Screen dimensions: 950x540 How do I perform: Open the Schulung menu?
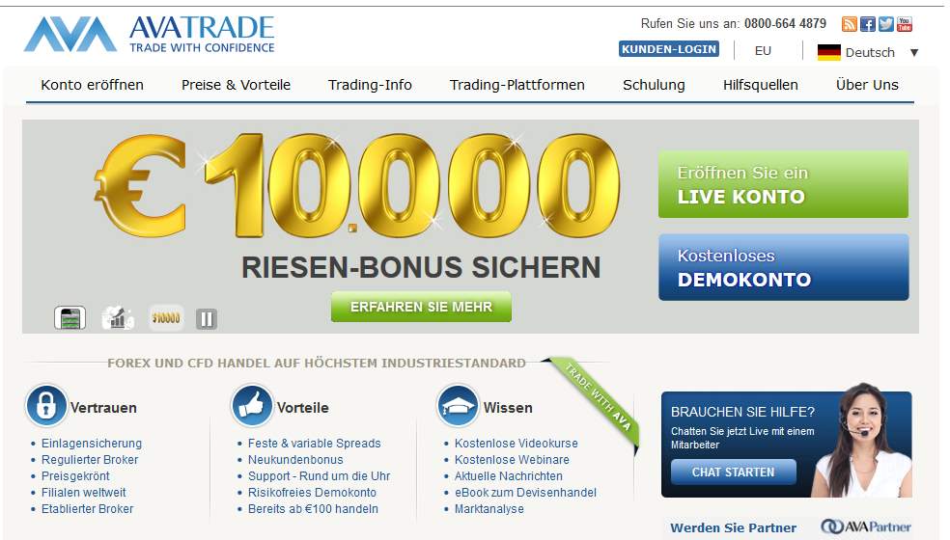pos(654,85)
